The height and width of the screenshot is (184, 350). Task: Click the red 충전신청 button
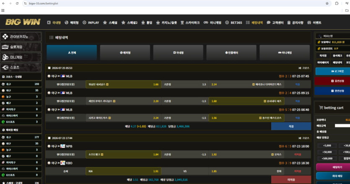click(332, 81)
